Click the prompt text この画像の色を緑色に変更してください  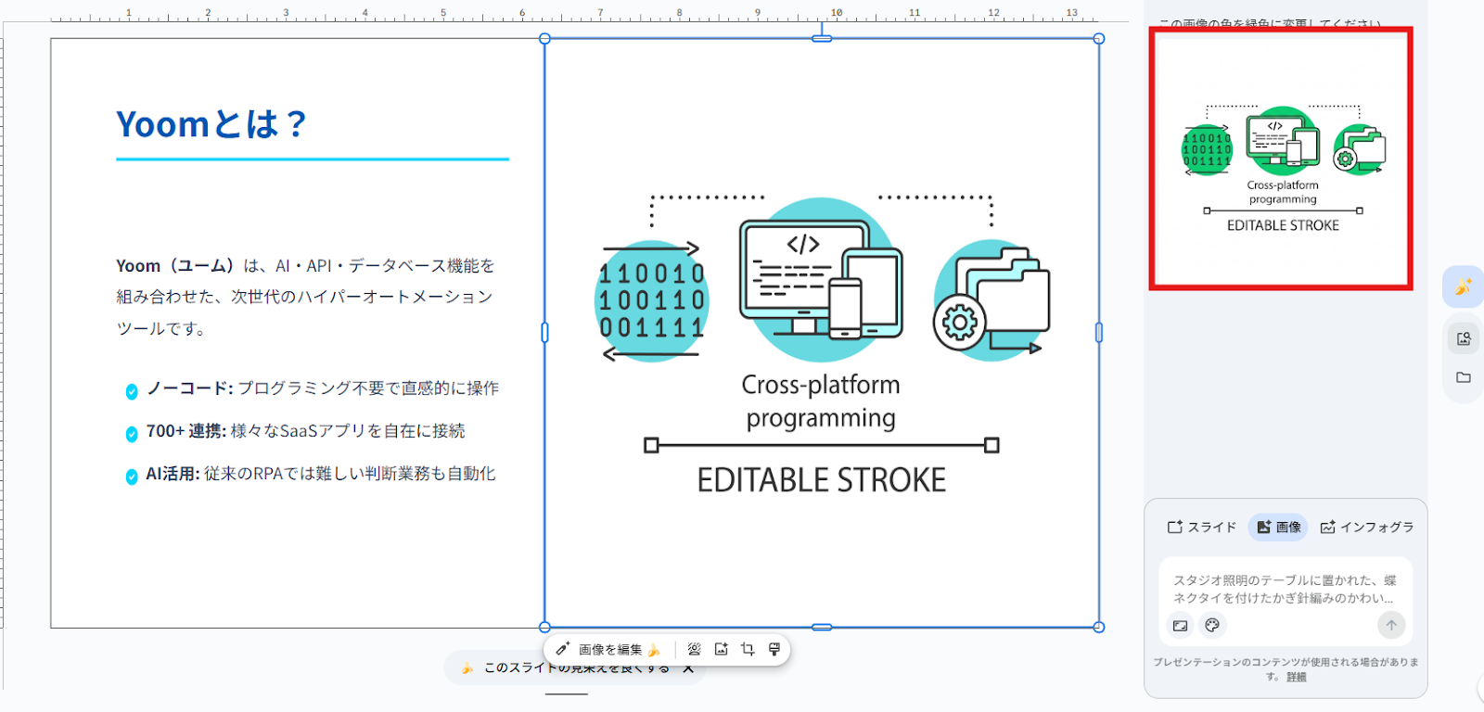(x=1270, y=24)
